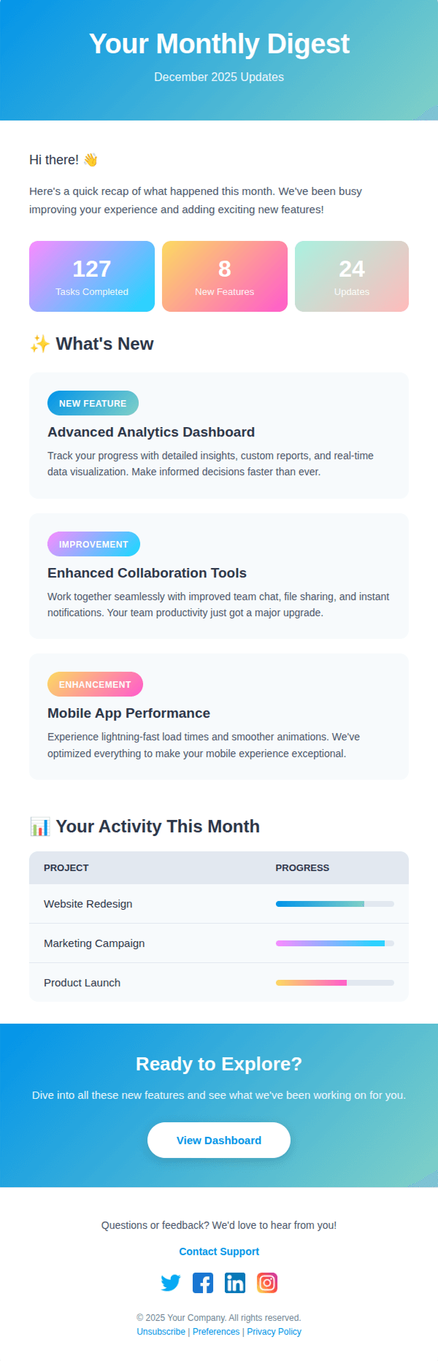Click the Marketing Campaign progress bar

[x=335, y=943]
